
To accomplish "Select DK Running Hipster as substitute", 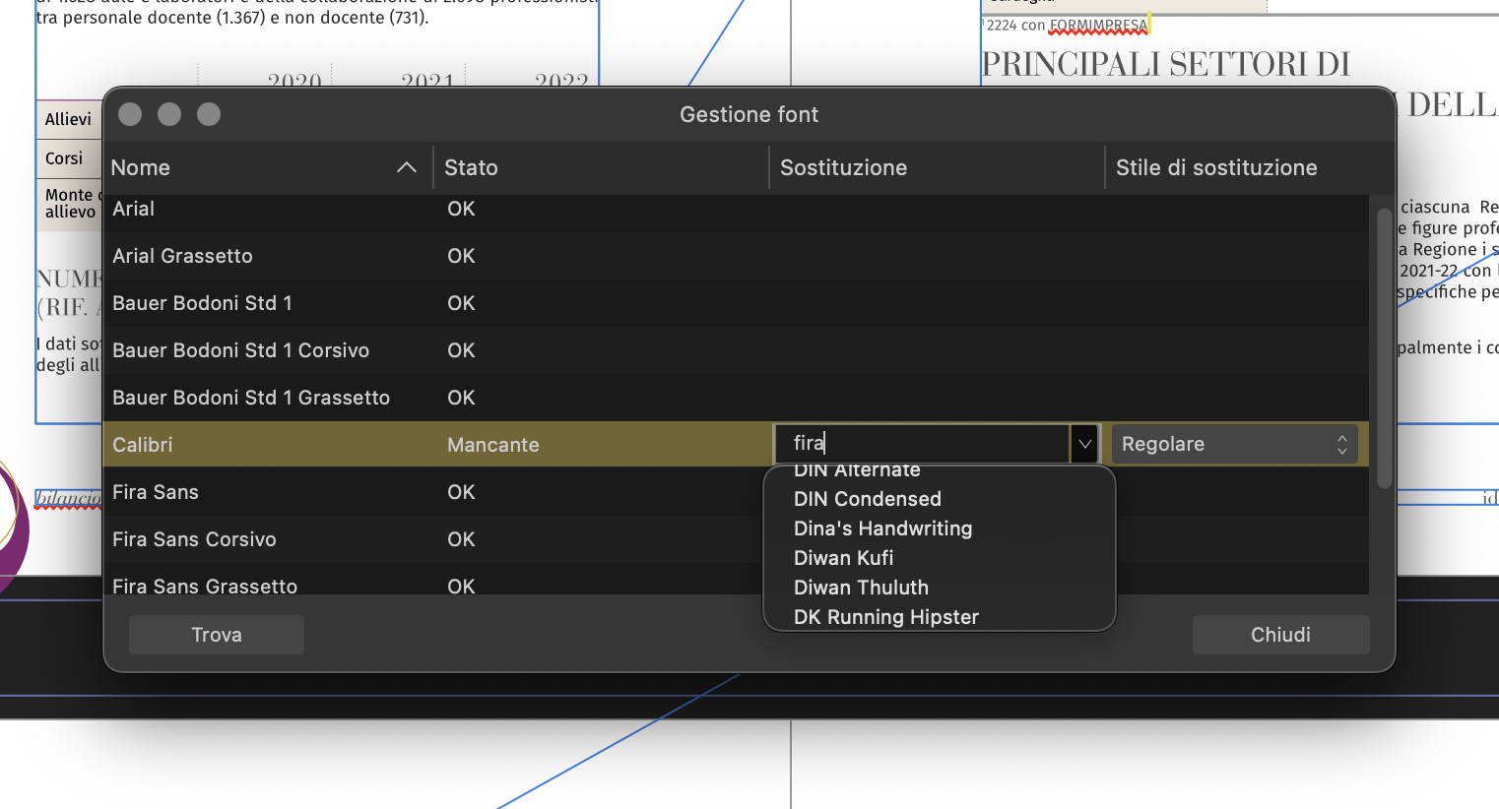I will 885,617.
